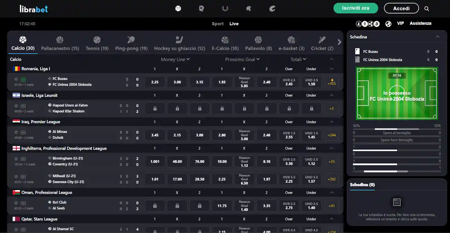450x233 pixels.
Task: Open +455 more markets for FC Buzau
Action: click(x=332, y=82)
